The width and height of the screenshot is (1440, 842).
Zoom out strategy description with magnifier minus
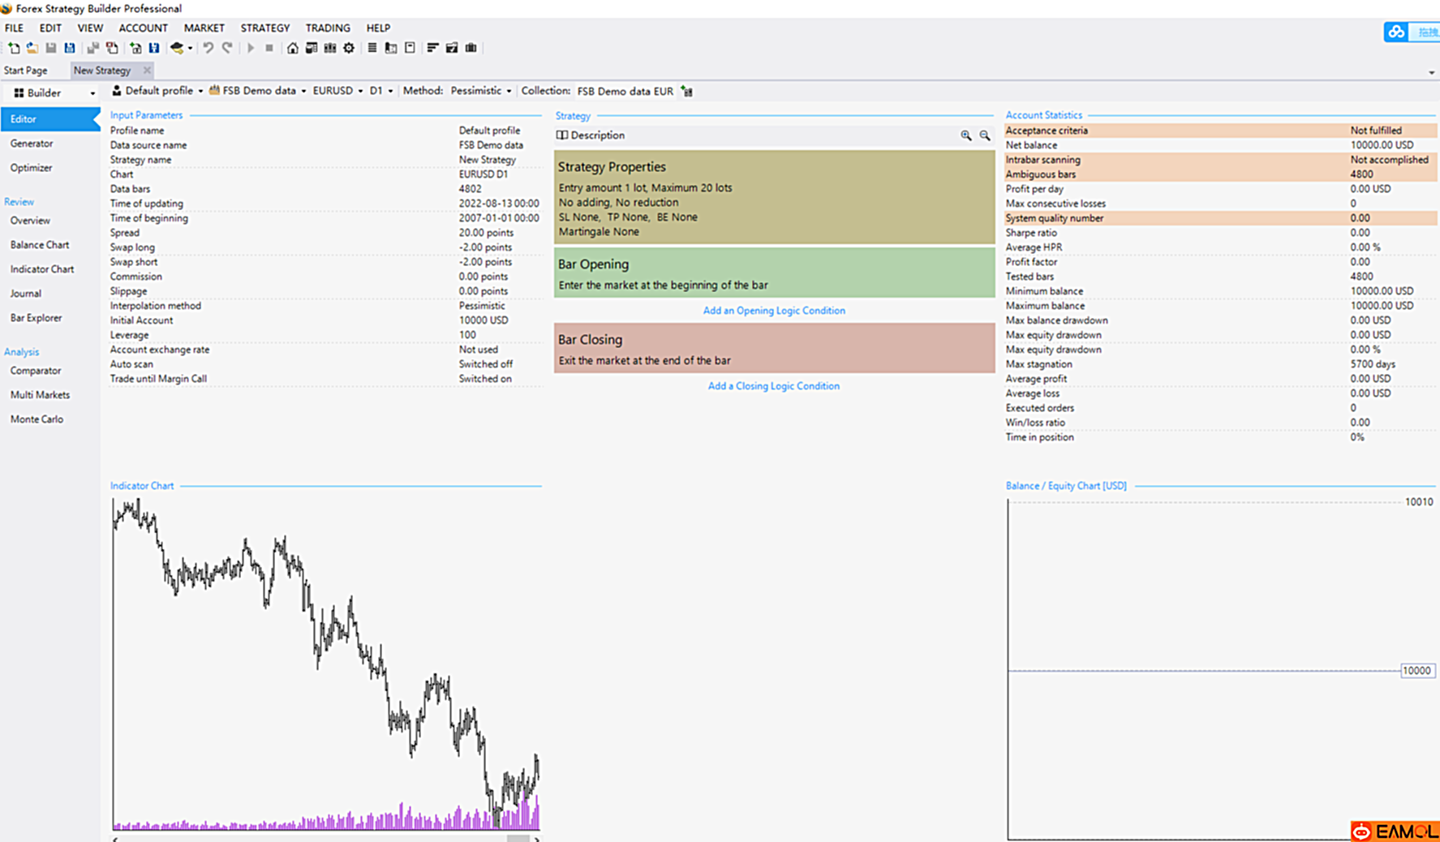(x=984, y=135)
